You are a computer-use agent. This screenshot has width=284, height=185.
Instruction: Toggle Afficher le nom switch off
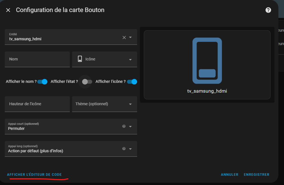click(42, 82)
